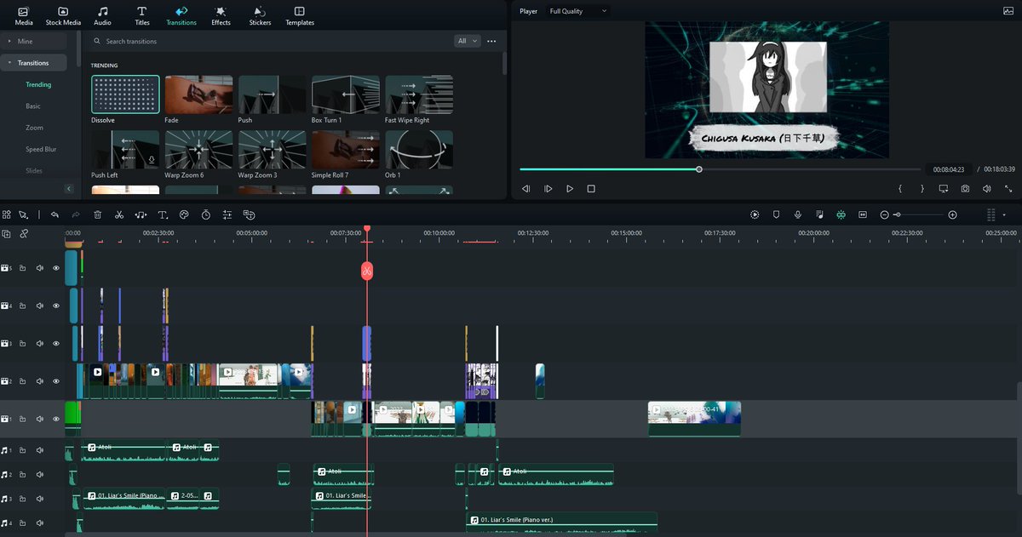
Task: Select the Zoom transitions category
Action: pos(34,128)
